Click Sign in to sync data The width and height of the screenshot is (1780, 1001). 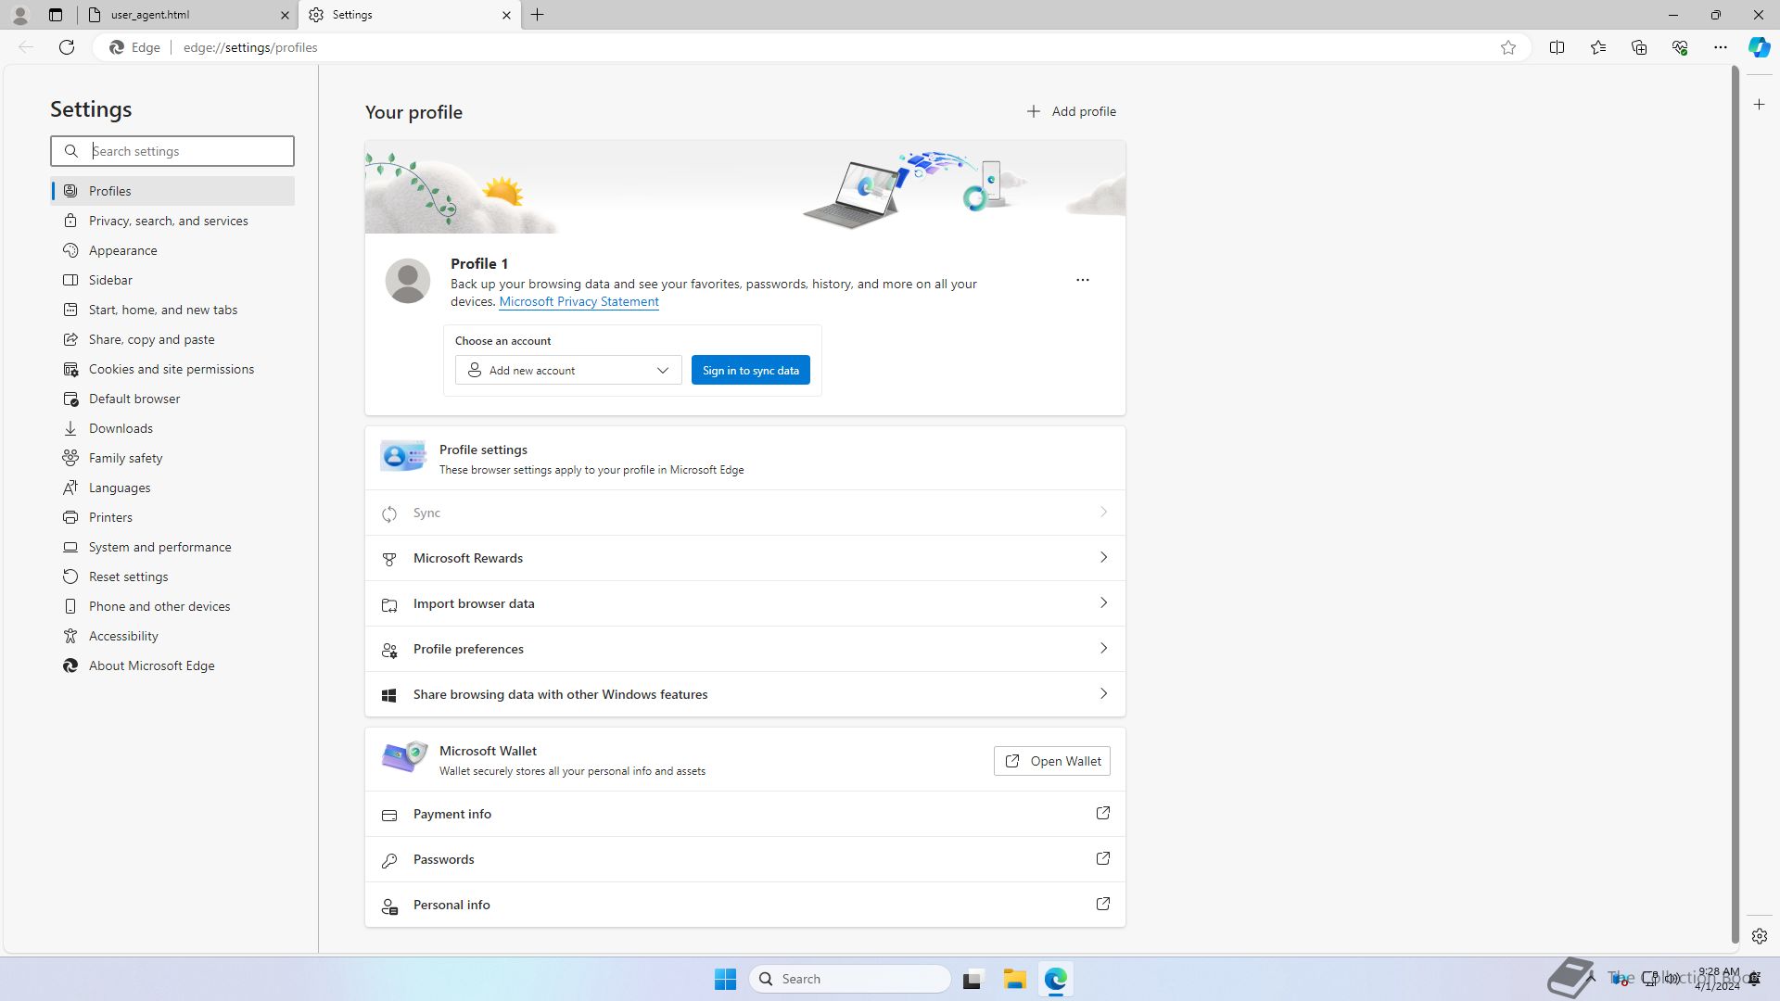coord(750,371)
